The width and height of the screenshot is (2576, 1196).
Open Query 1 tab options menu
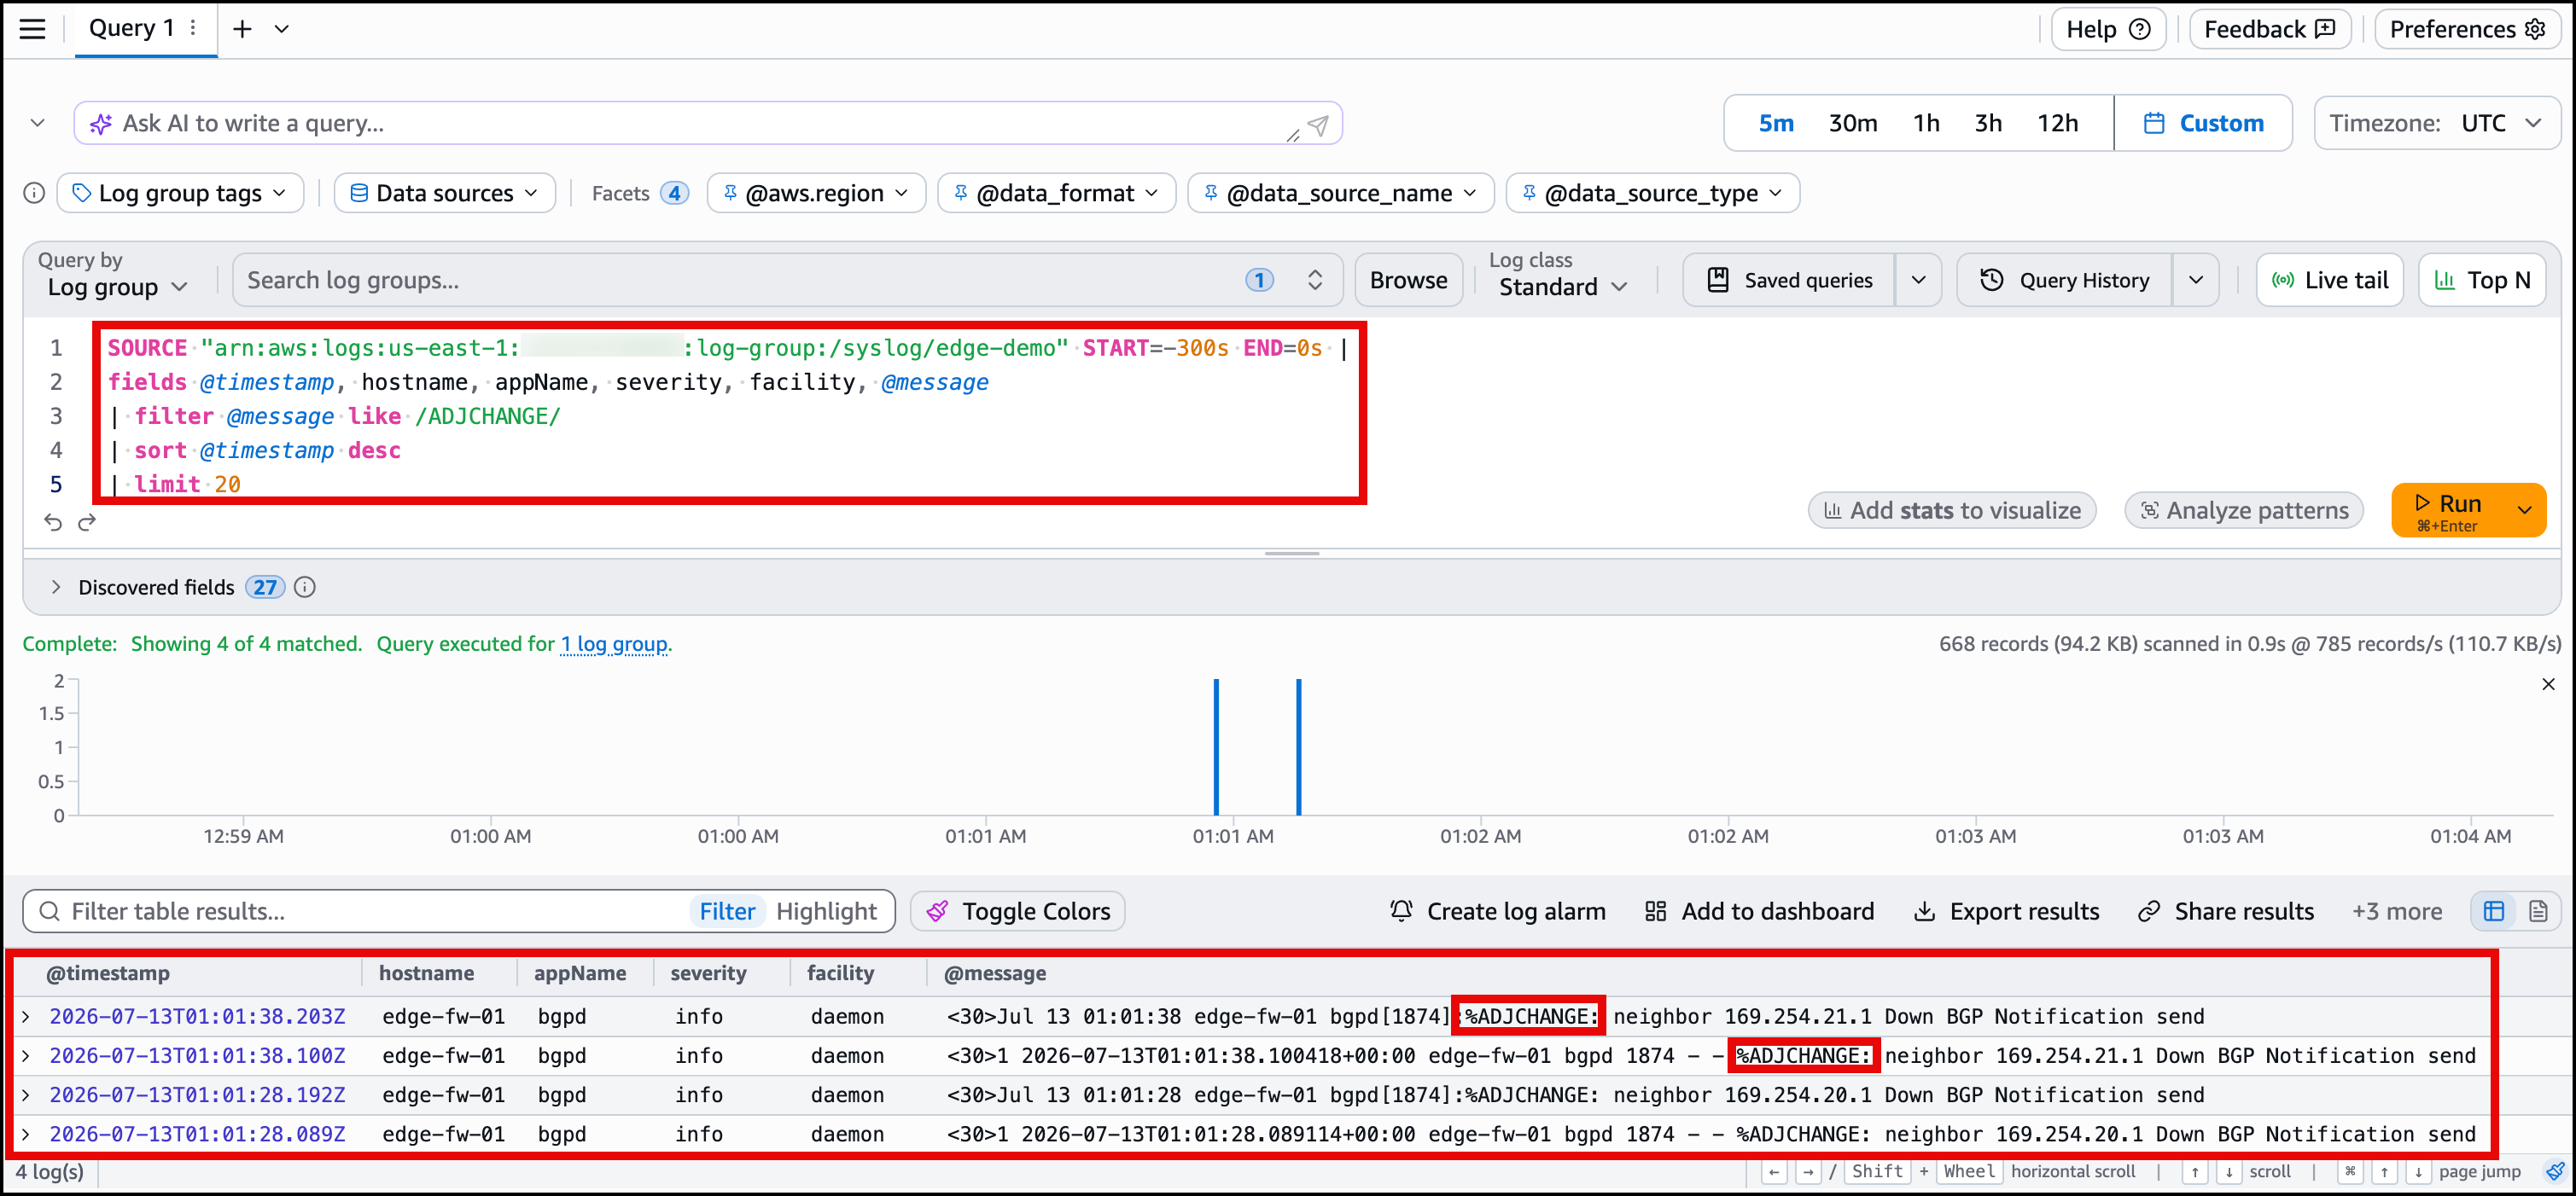[x=193, y=28]
